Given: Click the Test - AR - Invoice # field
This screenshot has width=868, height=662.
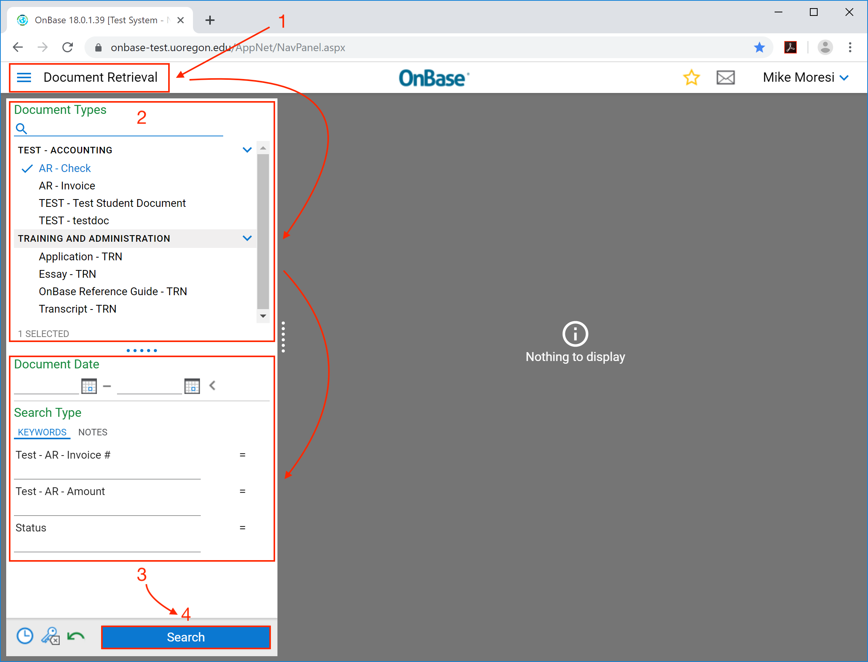Looking at the screenshot, I should [107, 471].
